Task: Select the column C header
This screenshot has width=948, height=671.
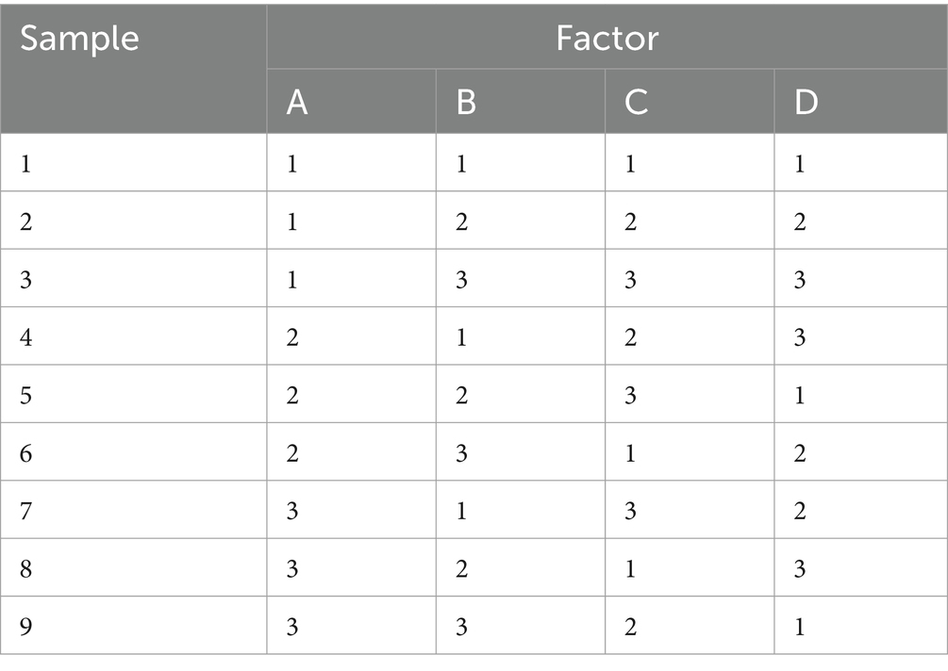Action: point(690,101)
